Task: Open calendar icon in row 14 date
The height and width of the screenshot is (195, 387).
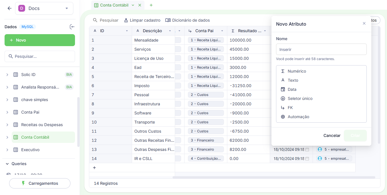Action: click(x=307, y=159)
